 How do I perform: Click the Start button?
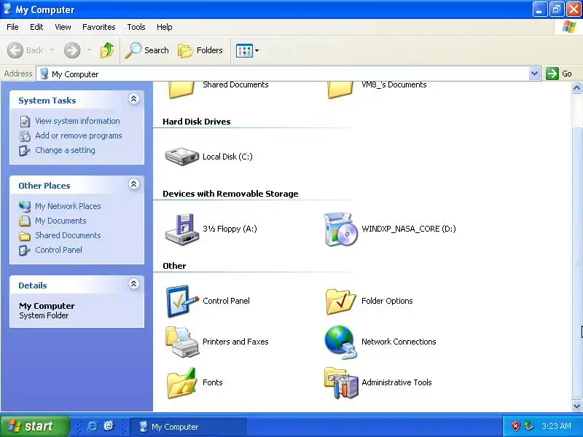pyautogui.click(x=34, y=426)
